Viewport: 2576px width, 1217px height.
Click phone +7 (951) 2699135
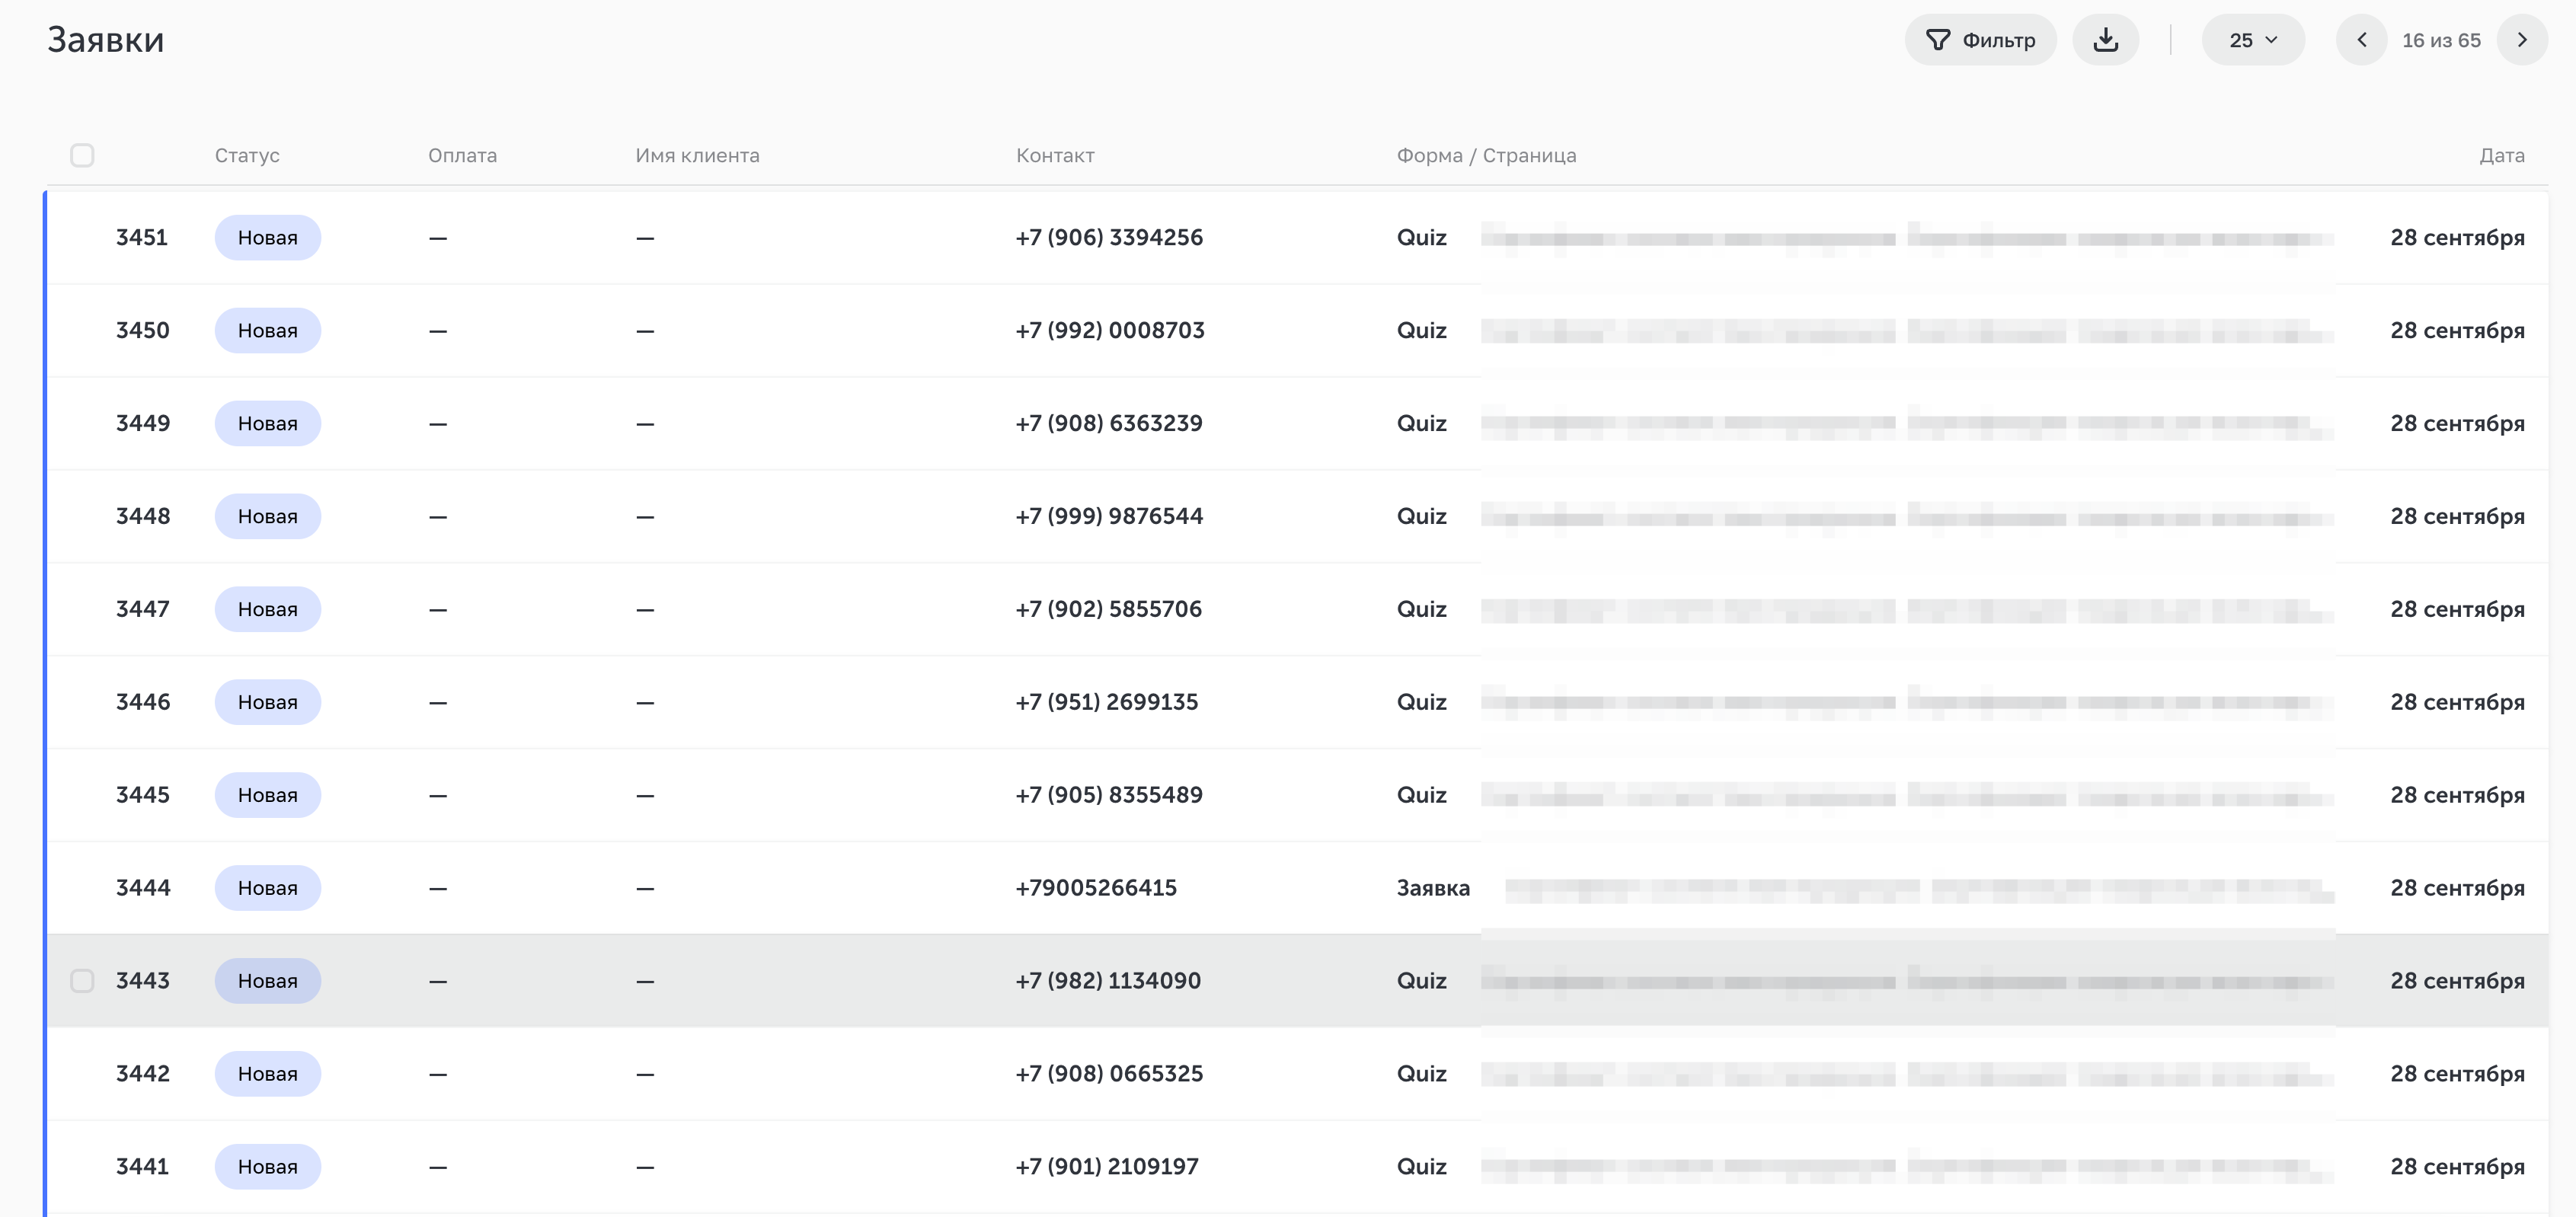click(1107, 702)
